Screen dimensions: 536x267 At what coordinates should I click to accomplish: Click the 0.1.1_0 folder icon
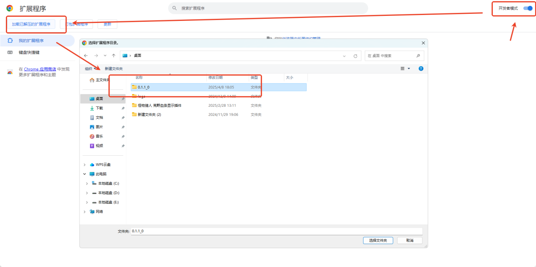coord(134,87)
